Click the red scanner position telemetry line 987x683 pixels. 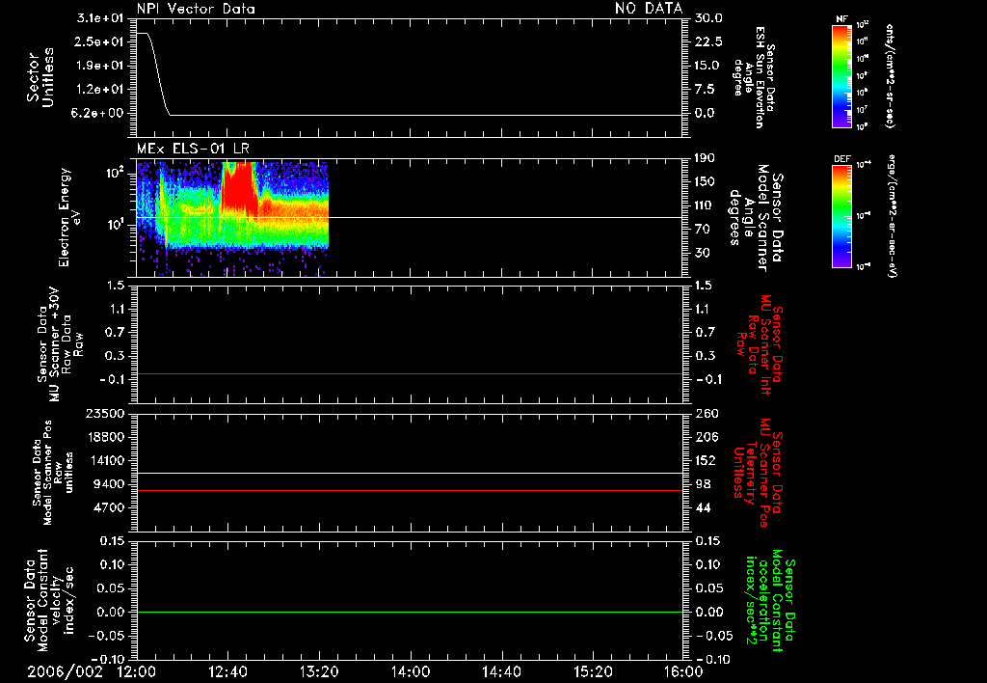coord(410,490)
